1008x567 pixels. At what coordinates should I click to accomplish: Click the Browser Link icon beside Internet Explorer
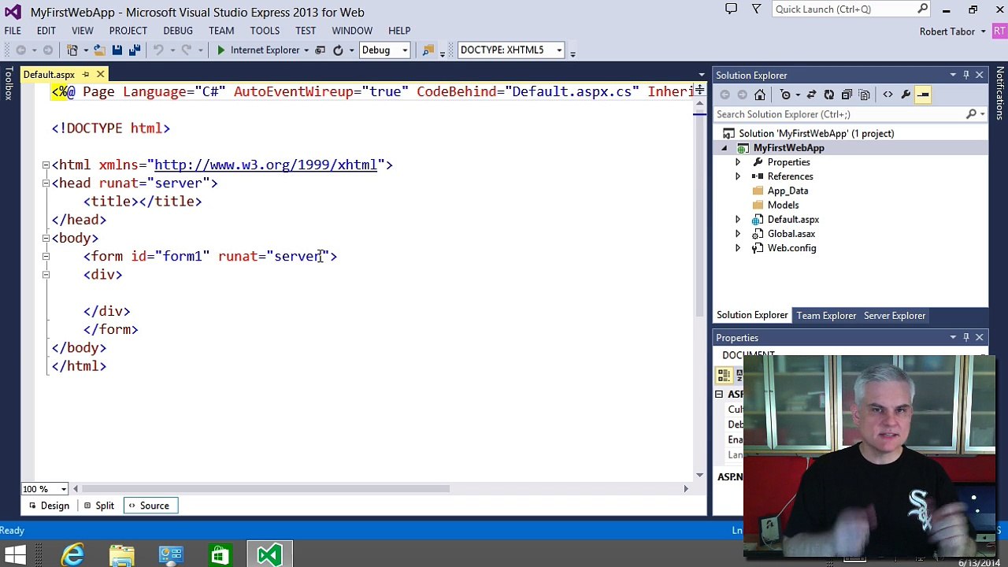321,50
